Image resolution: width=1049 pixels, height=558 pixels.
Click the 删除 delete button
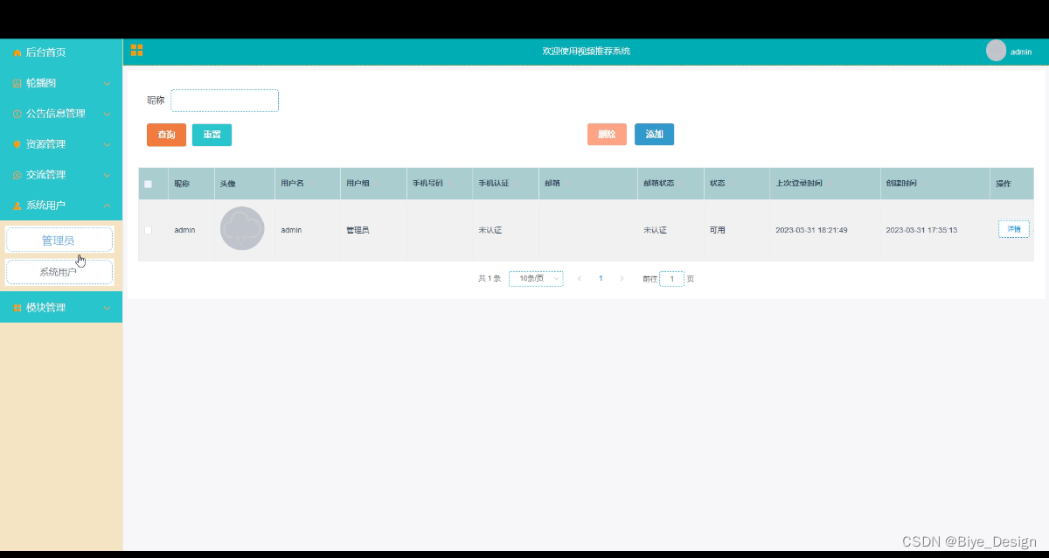click(607, 135)
